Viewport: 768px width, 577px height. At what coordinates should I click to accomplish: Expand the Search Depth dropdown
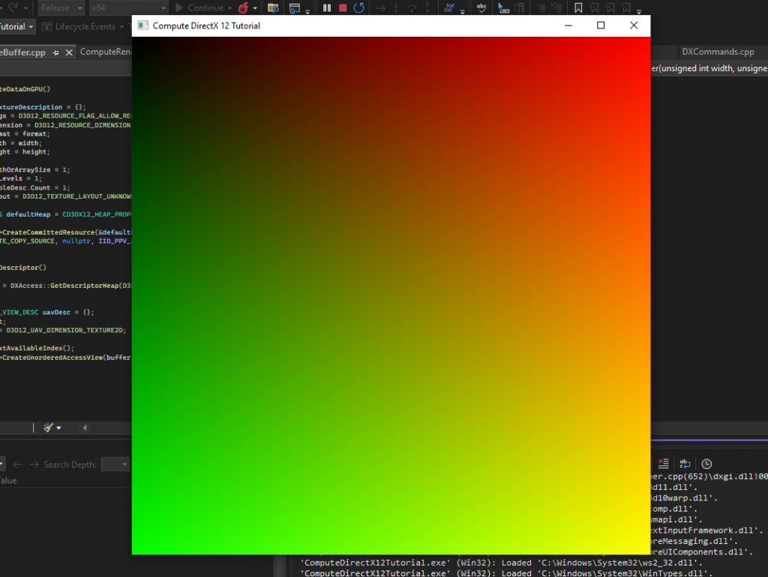pyautogui.click(x=115, y=465)
